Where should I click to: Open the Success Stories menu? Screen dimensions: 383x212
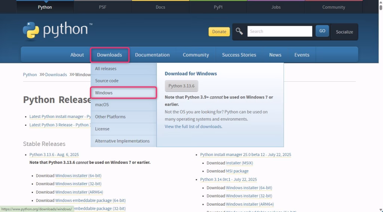(239, 55)
